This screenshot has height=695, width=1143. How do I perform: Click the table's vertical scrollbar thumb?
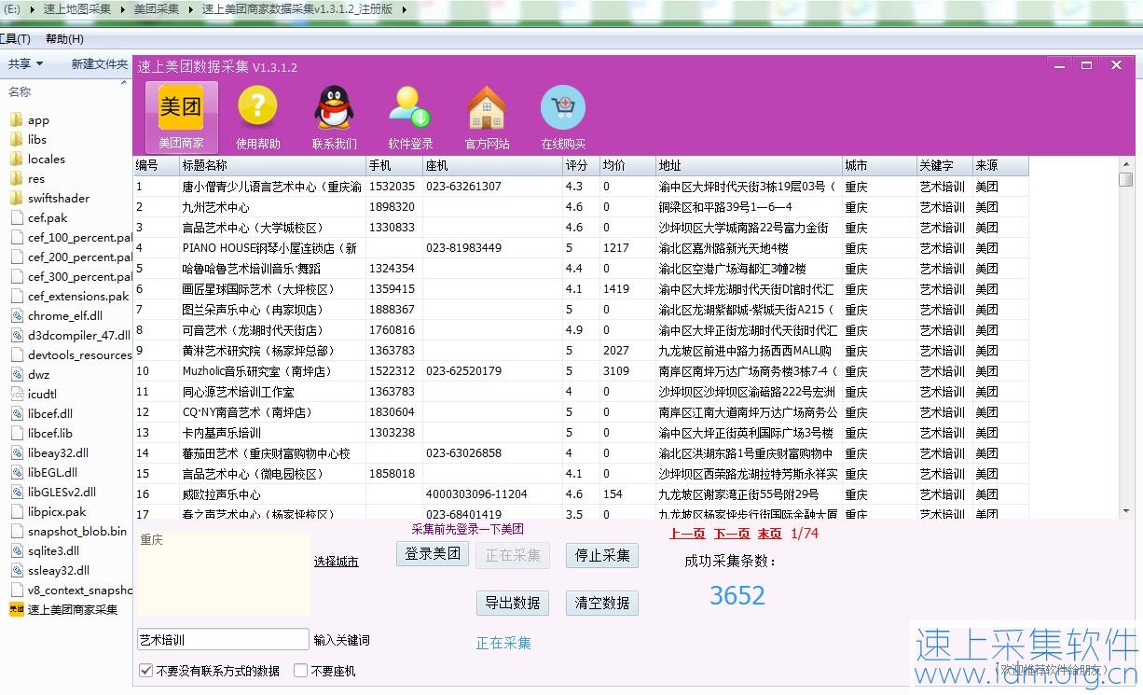point(1126,179)
